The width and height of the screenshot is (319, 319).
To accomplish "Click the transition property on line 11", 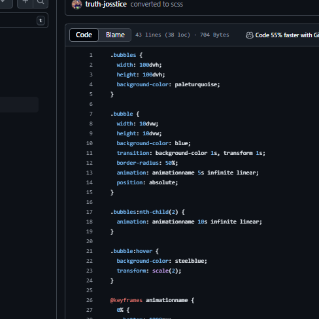I will point(191,153).
